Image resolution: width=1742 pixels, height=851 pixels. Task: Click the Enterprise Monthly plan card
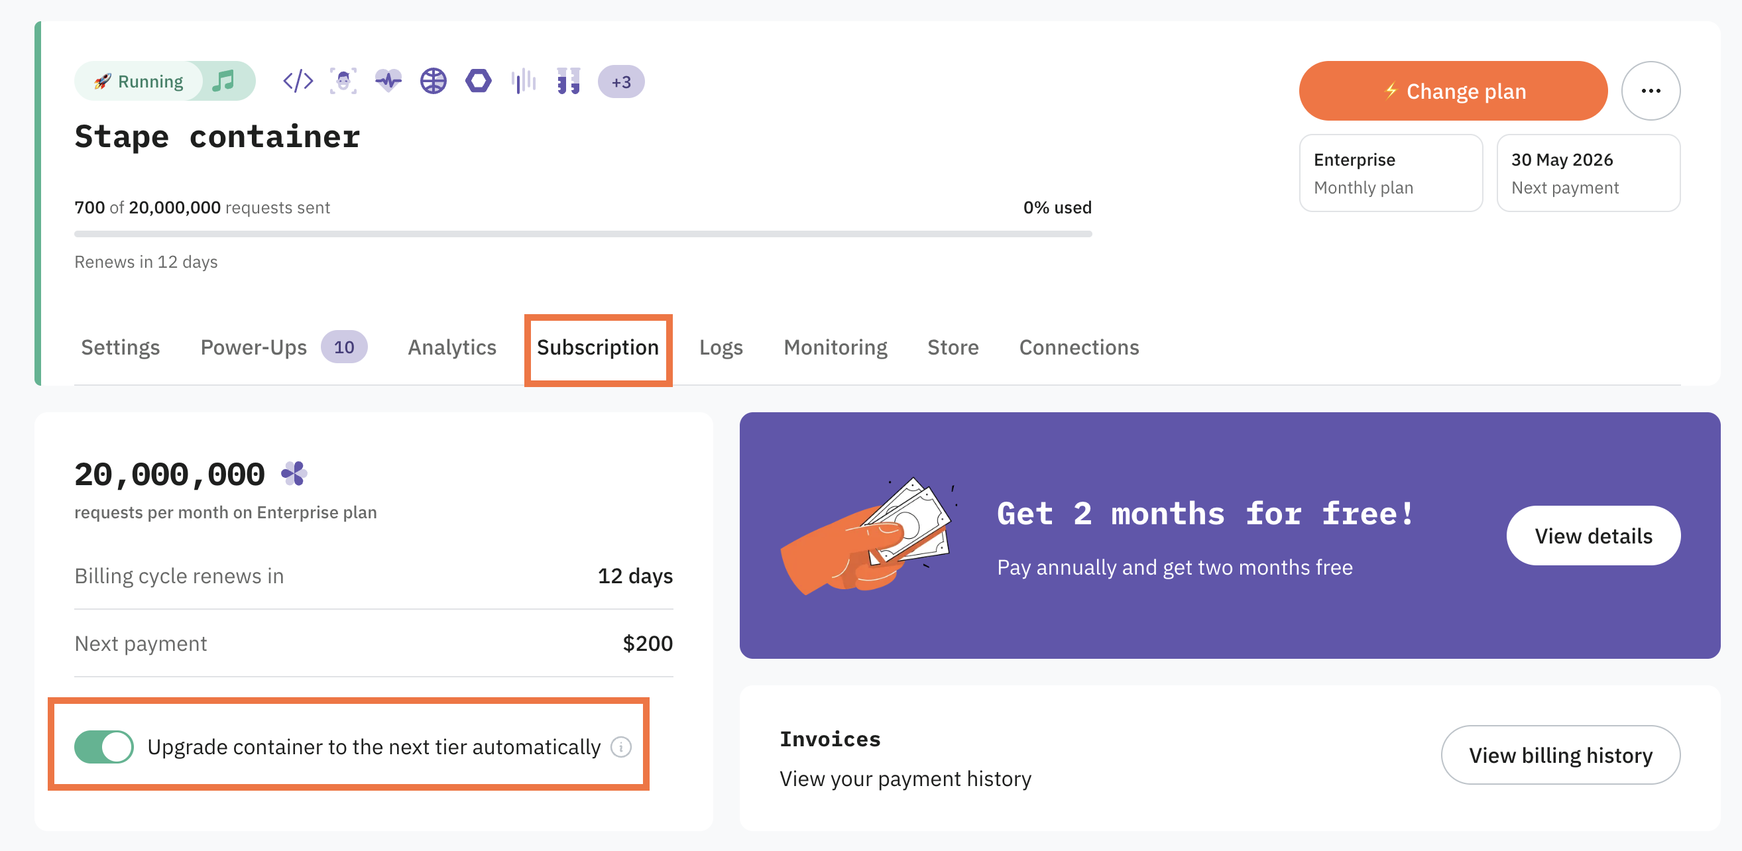(1391, 173)
